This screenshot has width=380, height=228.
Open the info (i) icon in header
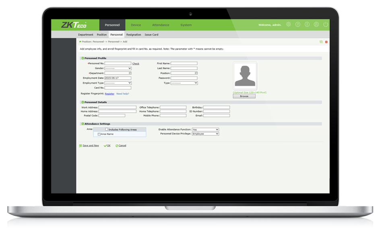[307, 25]
